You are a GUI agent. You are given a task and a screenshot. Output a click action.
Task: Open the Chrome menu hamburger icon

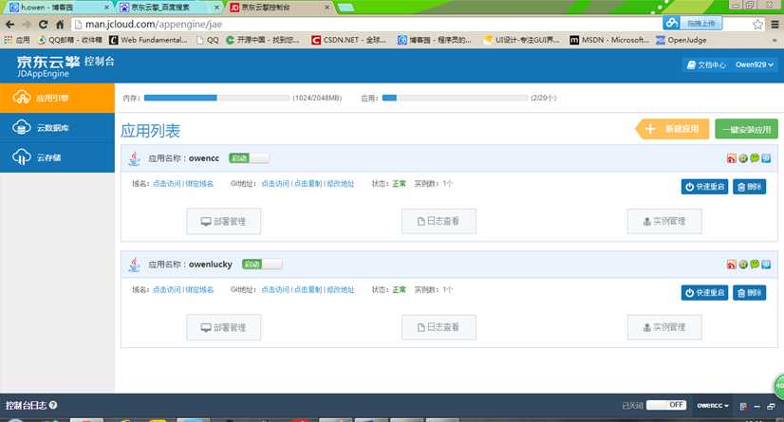coord(775,24)
